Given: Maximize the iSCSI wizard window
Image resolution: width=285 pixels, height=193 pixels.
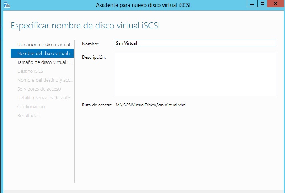Looking at the screenshot, I should (262, 4).
